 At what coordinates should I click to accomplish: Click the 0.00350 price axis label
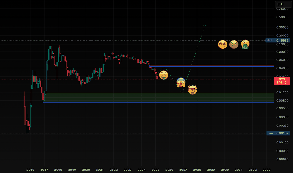(282, 117)
